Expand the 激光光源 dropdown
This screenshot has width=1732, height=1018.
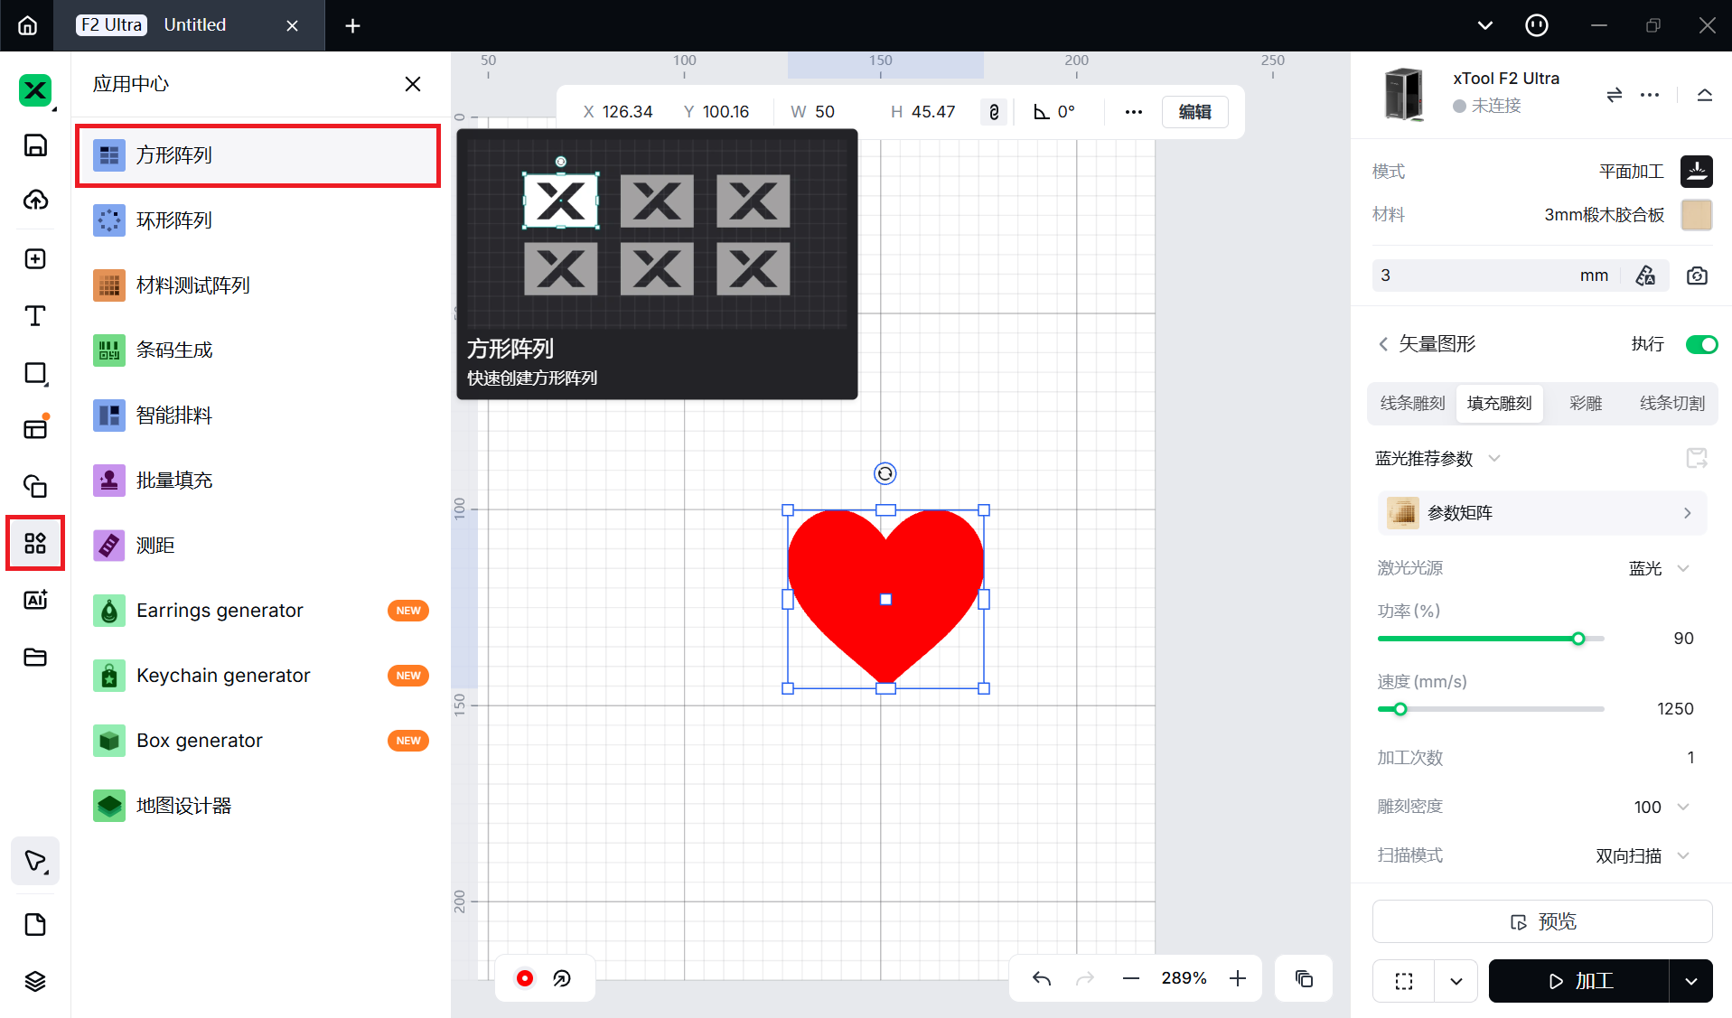[x=1683, y=568]
